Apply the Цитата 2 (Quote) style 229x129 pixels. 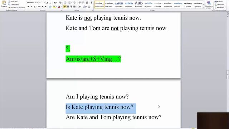point(198,5)
